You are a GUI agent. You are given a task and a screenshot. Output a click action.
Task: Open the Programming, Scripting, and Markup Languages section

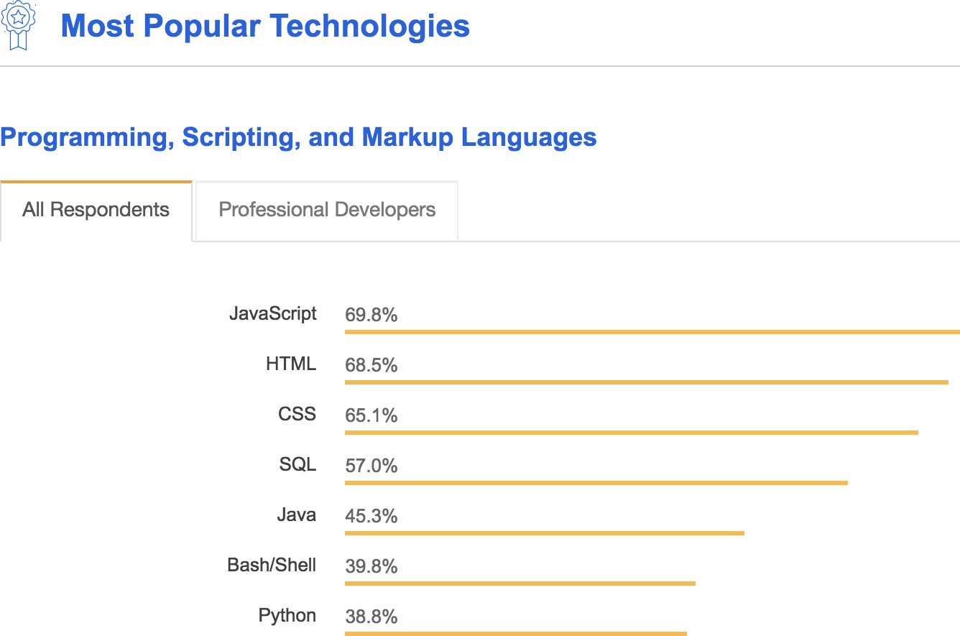pos(298,137)
